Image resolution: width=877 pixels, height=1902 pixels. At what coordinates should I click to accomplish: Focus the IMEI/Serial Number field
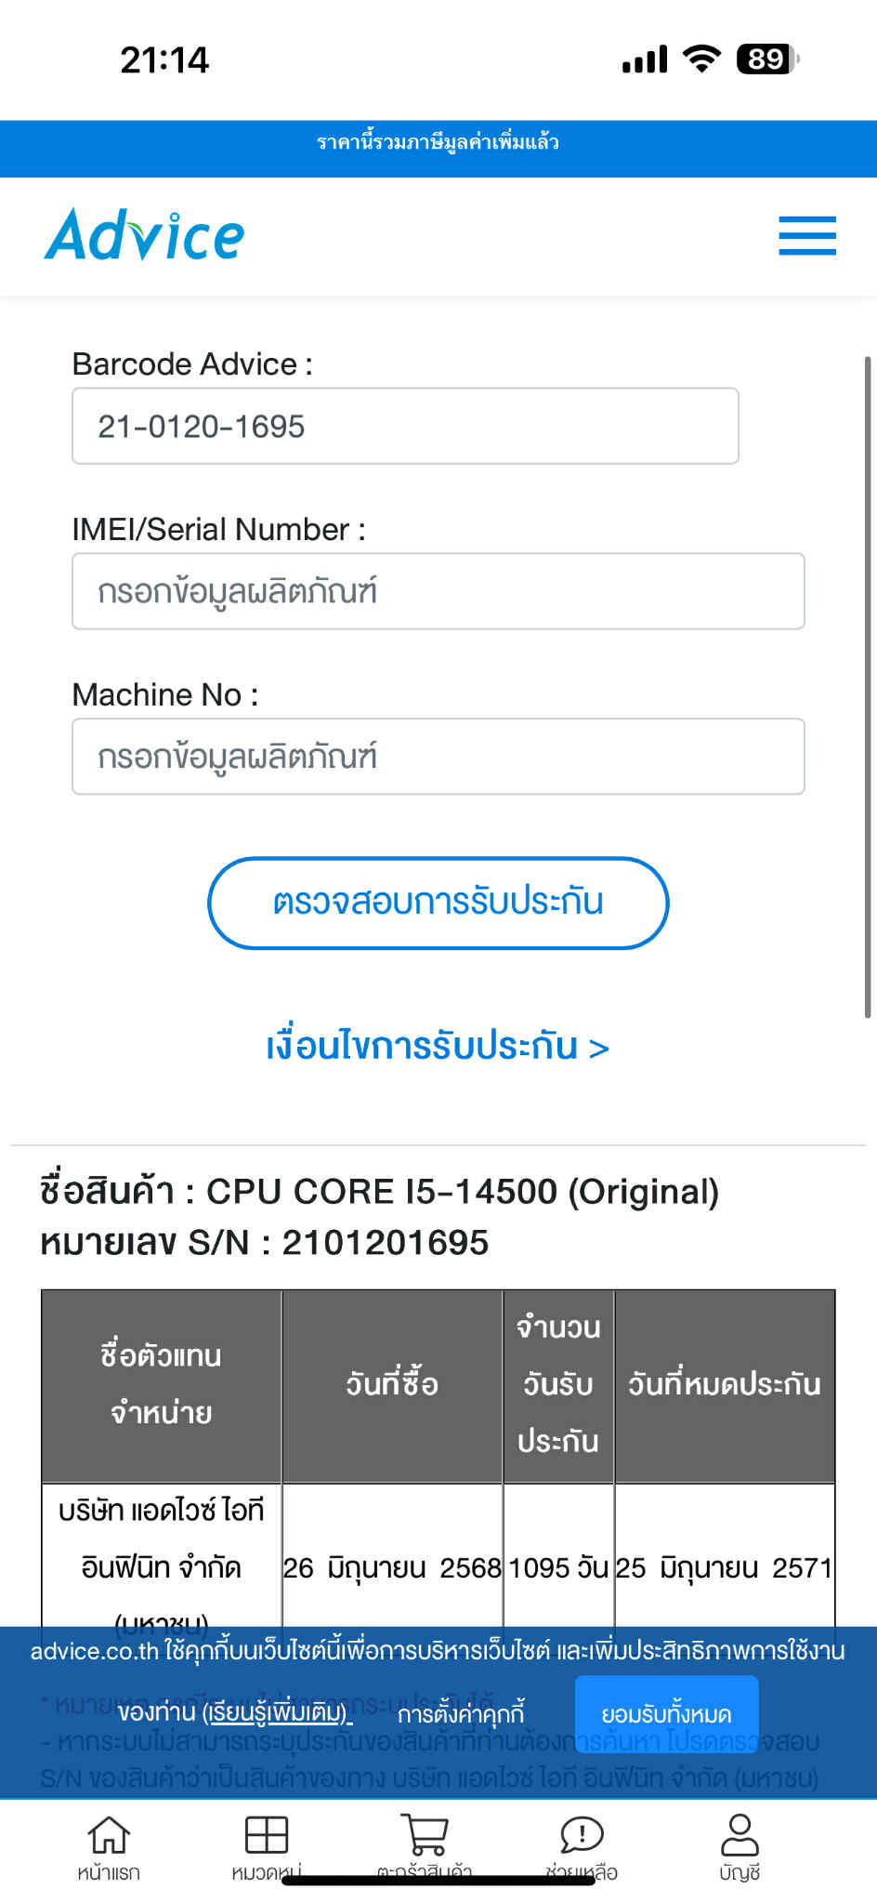(438, 591)
